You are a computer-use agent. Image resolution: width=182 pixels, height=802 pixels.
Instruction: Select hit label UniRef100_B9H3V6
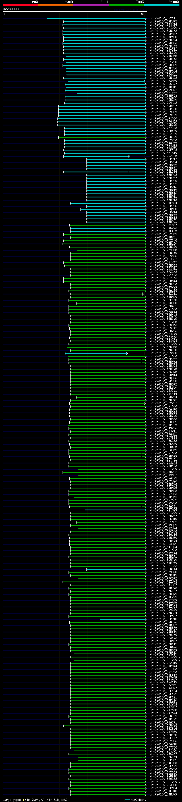(163, 43)
